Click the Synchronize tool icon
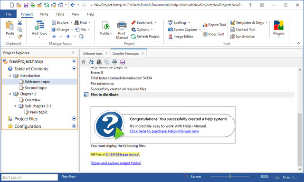This screenshot has height=182, width=304. 233,37
